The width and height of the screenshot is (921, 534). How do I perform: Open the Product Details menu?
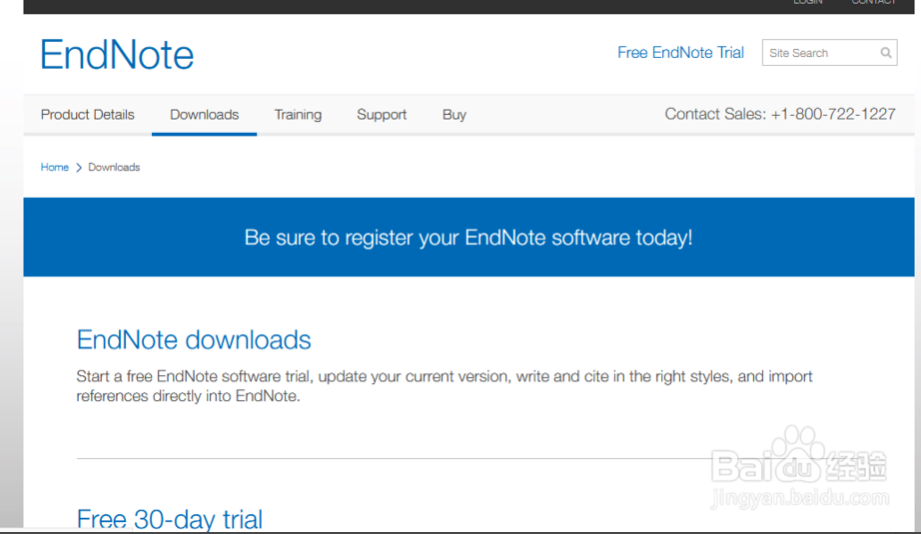88,115
